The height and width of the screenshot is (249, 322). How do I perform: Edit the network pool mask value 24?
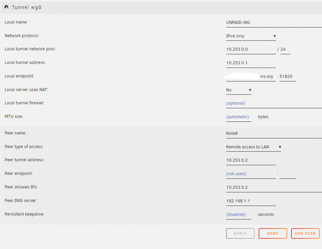(285, 49)
